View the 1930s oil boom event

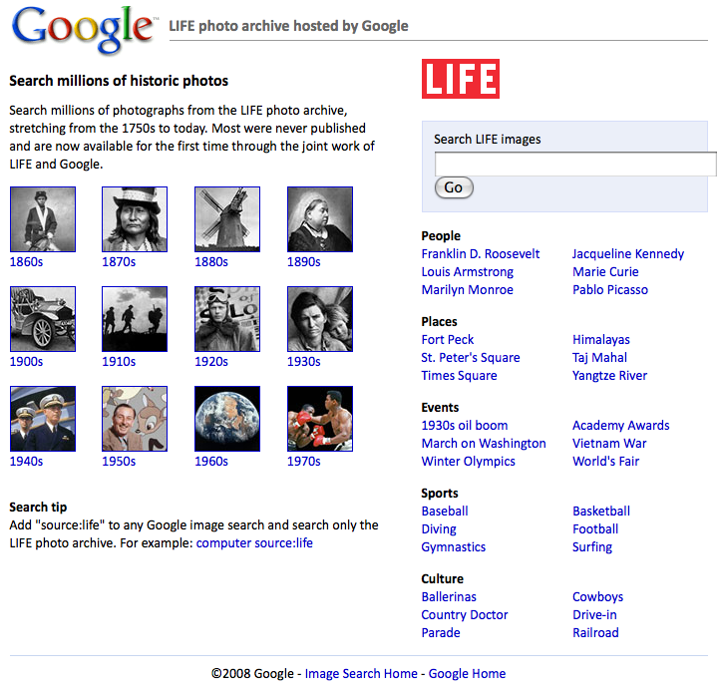click(465, 426)
